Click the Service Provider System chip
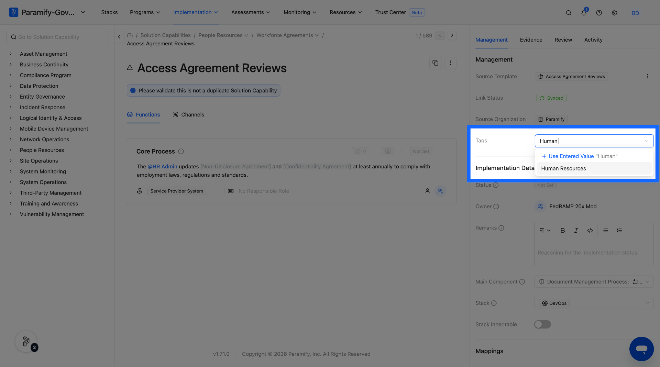Screen dimensions: 660x367 tap(177, 191)
